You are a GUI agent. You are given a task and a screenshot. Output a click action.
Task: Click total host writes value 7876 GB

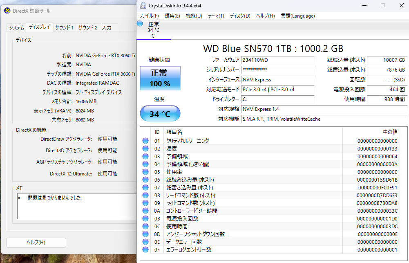point(387,70)
